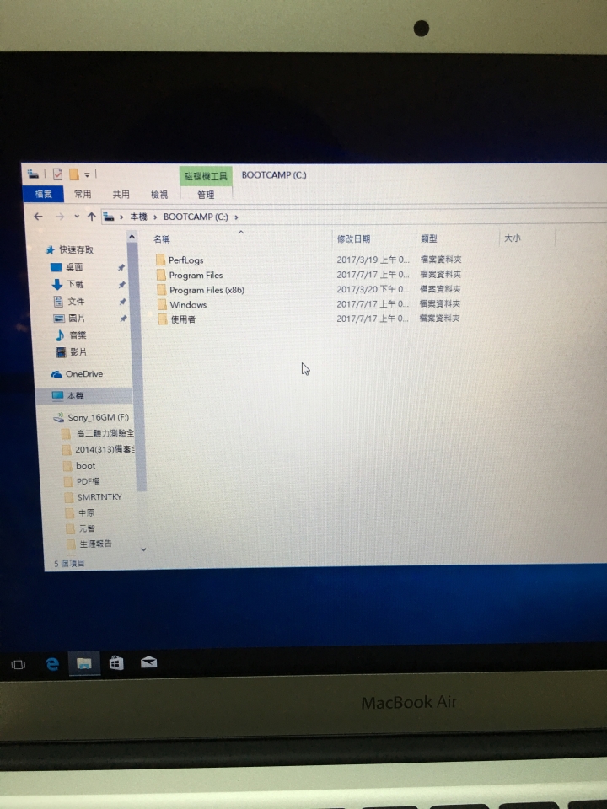Image resolution: width=607 pixels, height=809 pixels.
Task: Select the 磁碟機工具 contextual tab
Action: (x=206, y=176)
